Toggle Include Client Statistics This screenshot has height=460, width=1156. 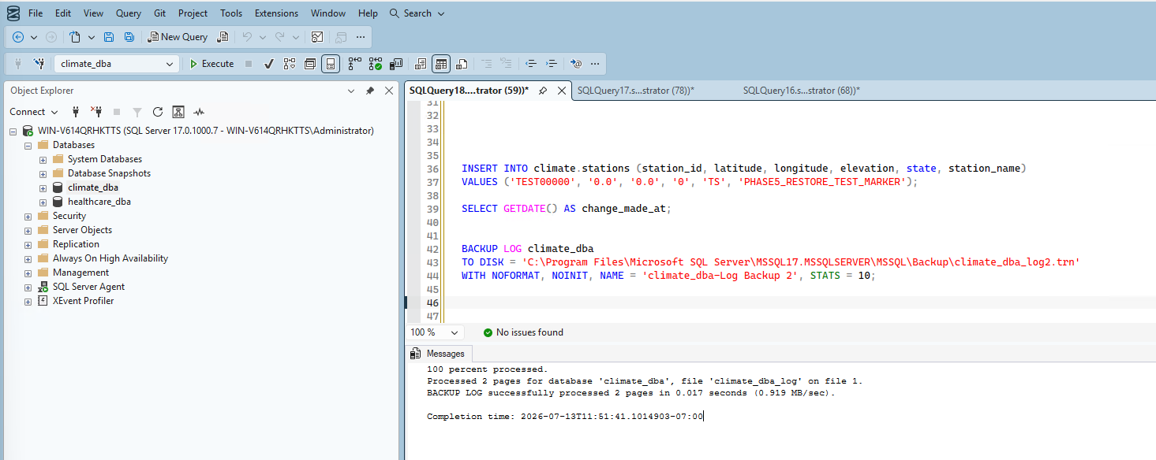pos(397,64)
